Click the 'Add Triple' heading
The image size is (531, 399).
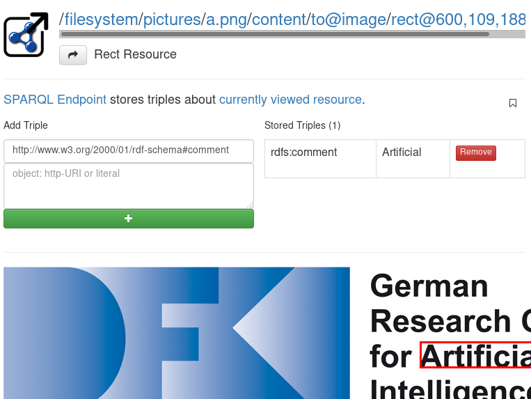[x=26, y=125]
